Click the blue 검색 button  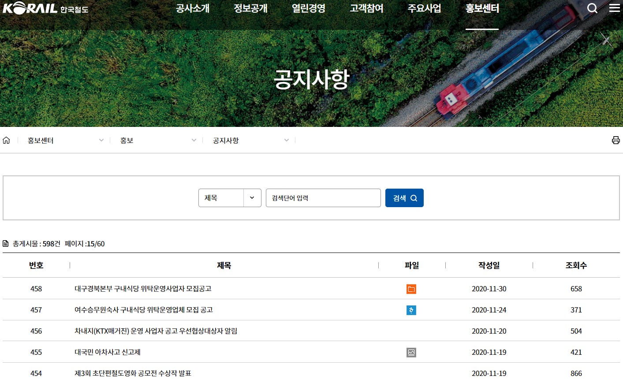point(404,198)
